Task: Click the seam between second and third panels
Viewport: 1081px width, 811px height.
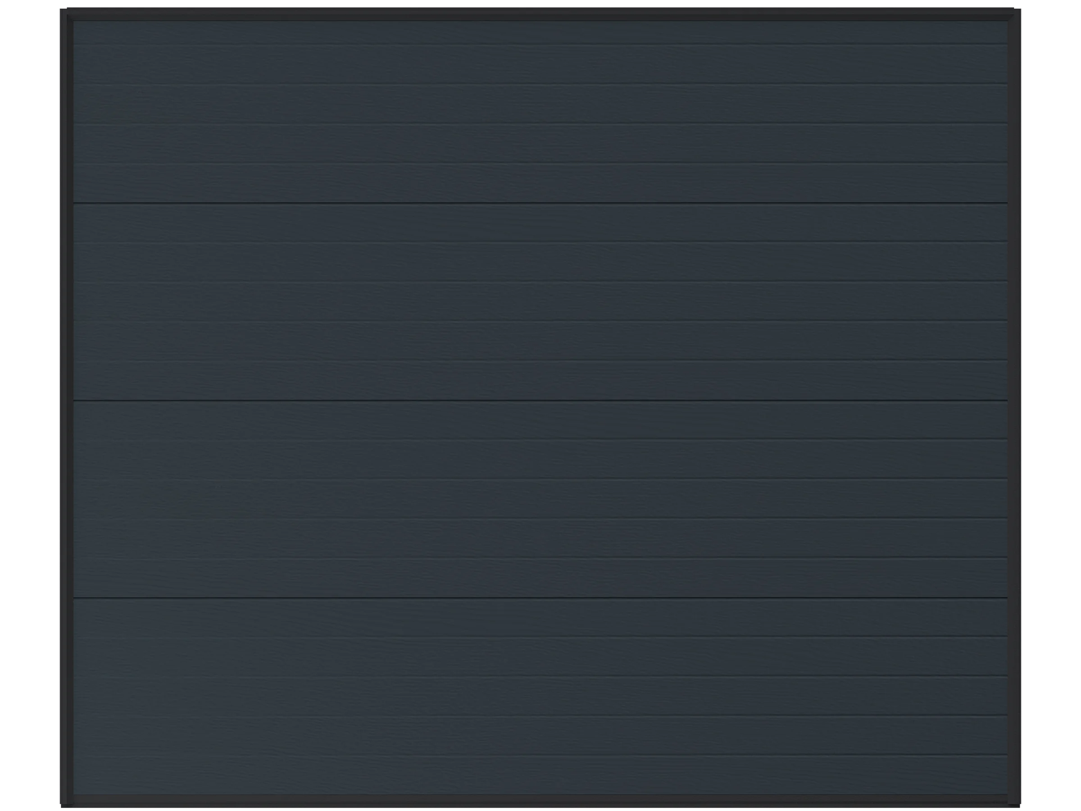Action: [540, 401]
